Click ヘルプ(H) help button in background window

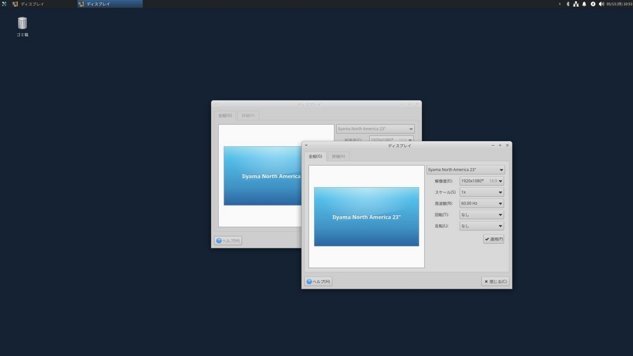pyautogui.click(x=228, y=240)
